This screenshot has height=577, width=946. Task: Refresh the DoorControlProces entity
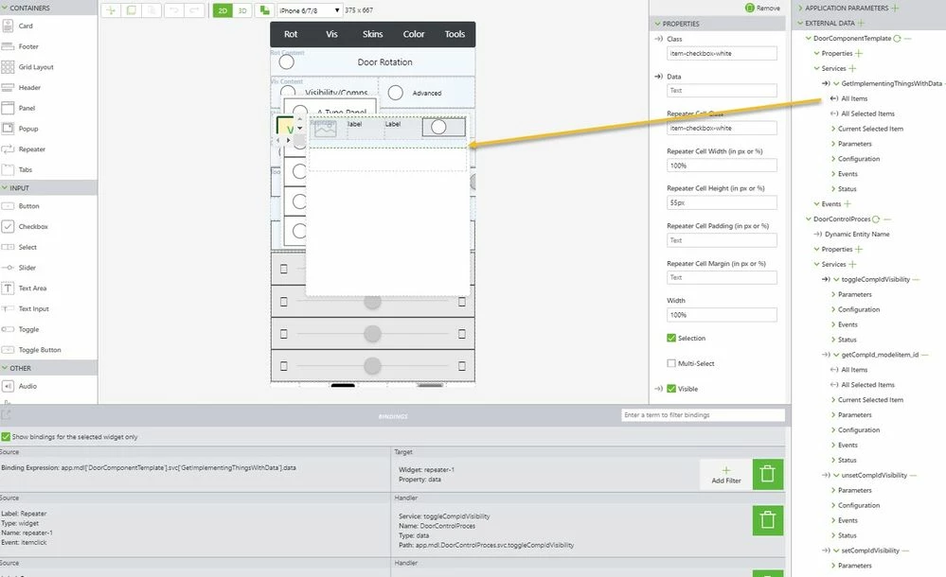tap(876, 219)
